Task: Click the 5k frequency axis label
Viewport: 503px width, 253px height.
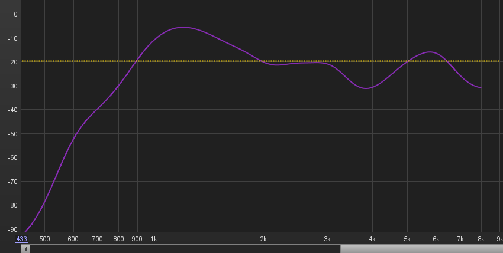Action: coord(407,239)
